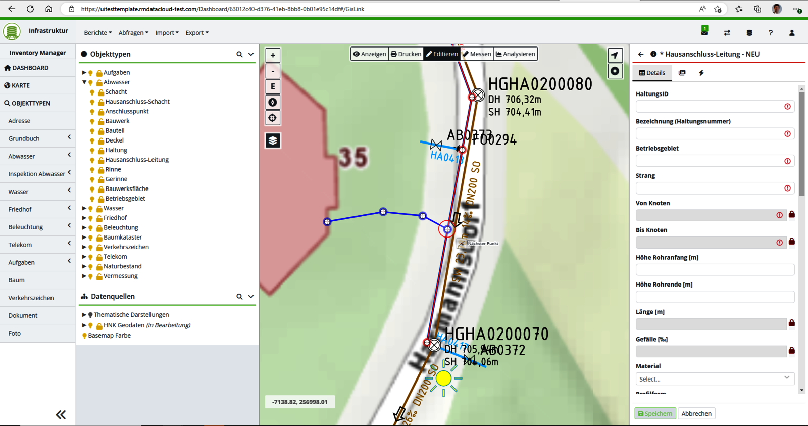
Task: Click the navigation arrow icon on map
Action: (615, 56)
